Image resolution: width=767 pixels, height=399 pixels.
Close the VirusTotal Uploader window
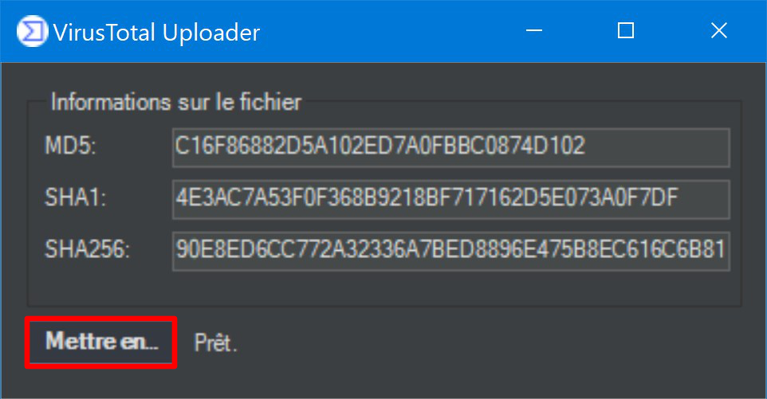[718, 31]
